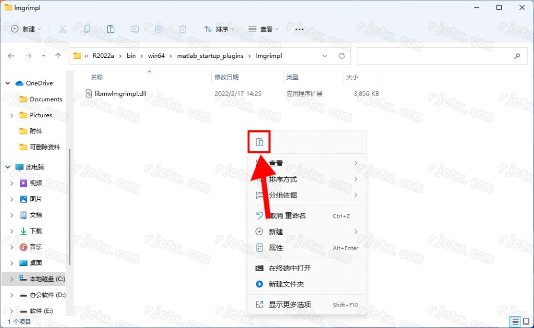Click the Share icon in toolbar

[x=159, y=29]
